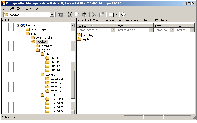Expand the recording folder in tree

(x=33, y=46)
